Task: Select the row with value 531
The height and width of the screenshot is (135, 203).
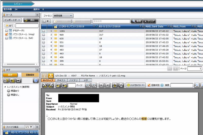Action: pyautogui.click(x=122, y=42)
